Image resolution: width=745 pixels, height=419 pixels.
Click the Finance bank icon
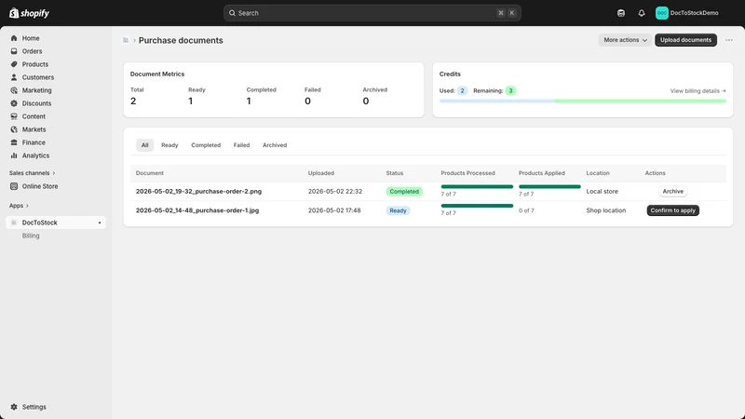click(14, 142)
